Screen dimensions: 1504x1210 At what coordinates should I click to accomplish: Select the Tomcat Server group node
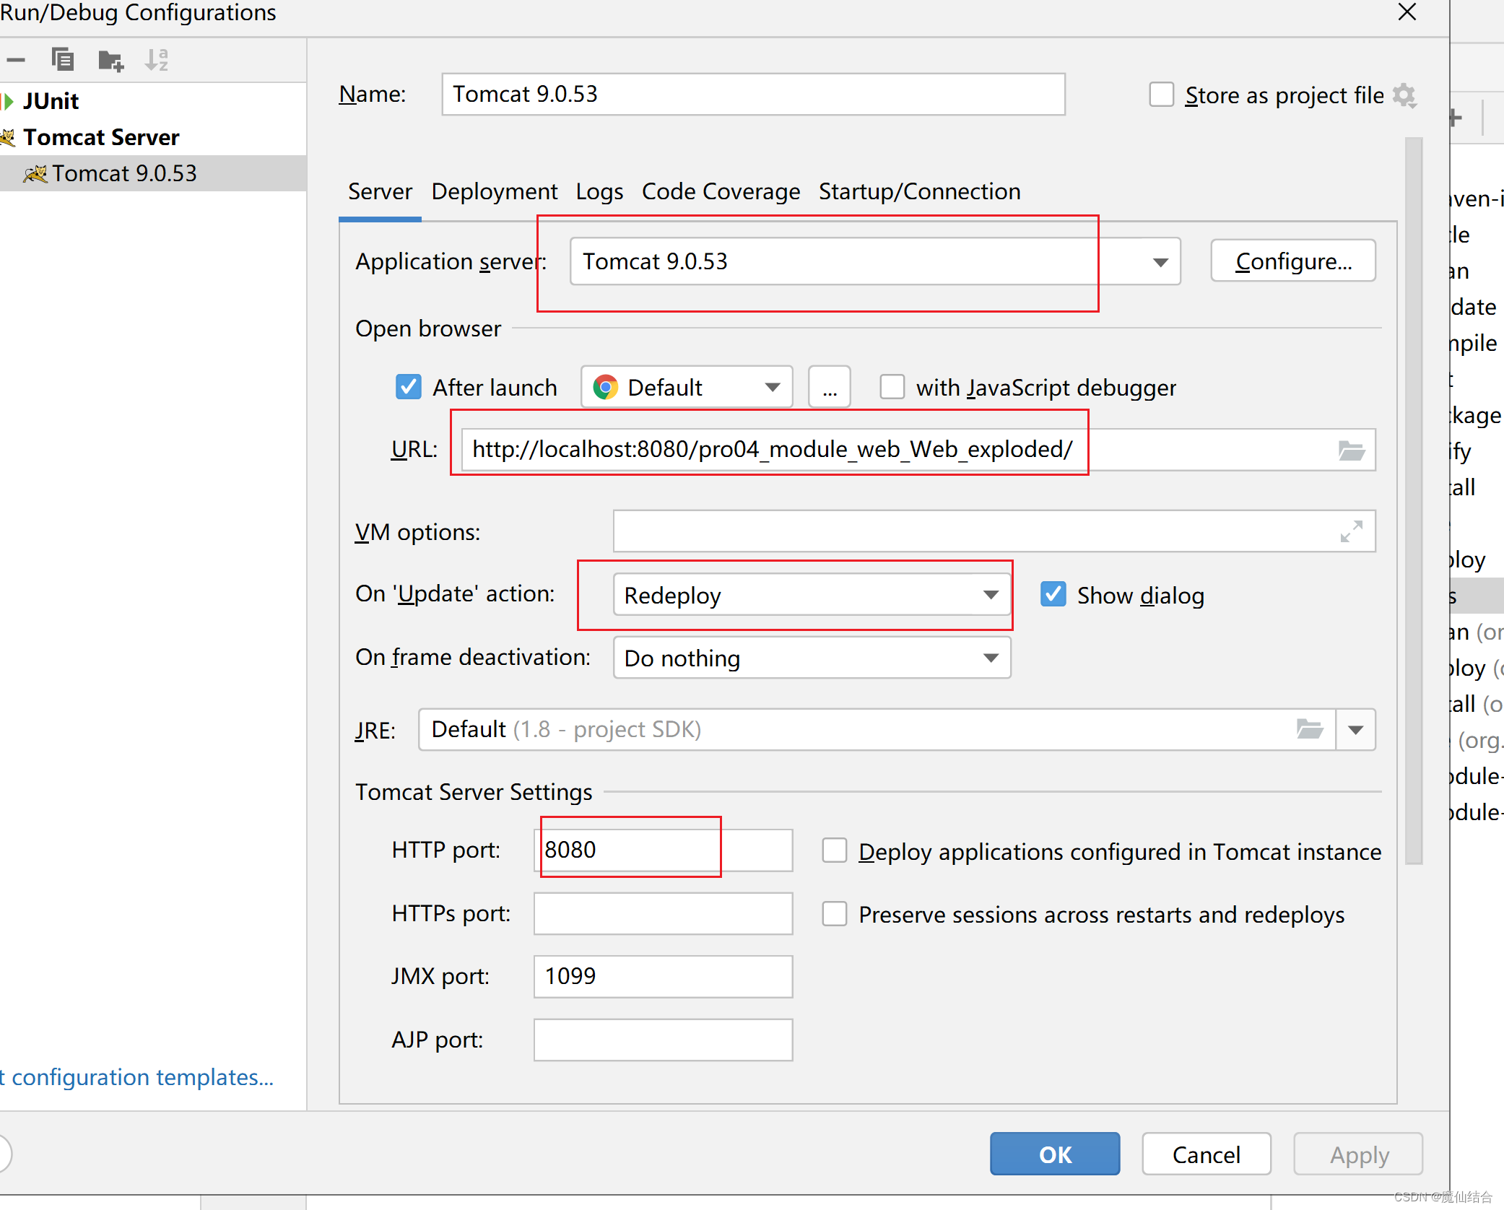point(101,137)
